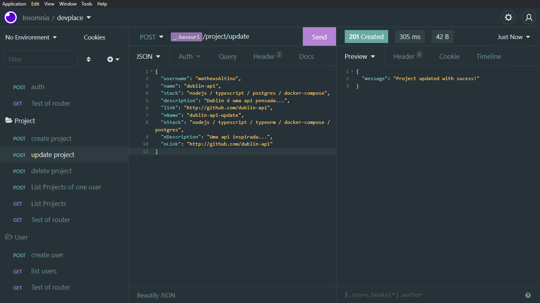This screenshot has height=303, width=540.
Task: Focus the Filter requests field
Action: (41, 59)
